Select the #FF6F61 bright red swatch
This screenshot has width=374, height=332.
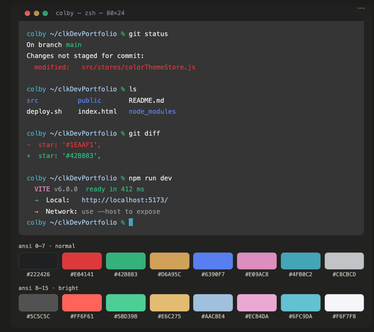82,303
